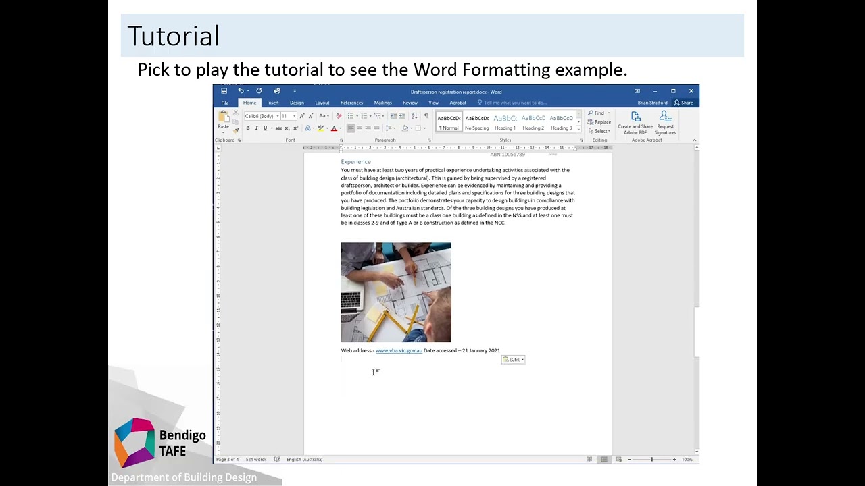Switch to the Design tab
865x486 pixels.
pyautogui.click(x=297, y=103)
